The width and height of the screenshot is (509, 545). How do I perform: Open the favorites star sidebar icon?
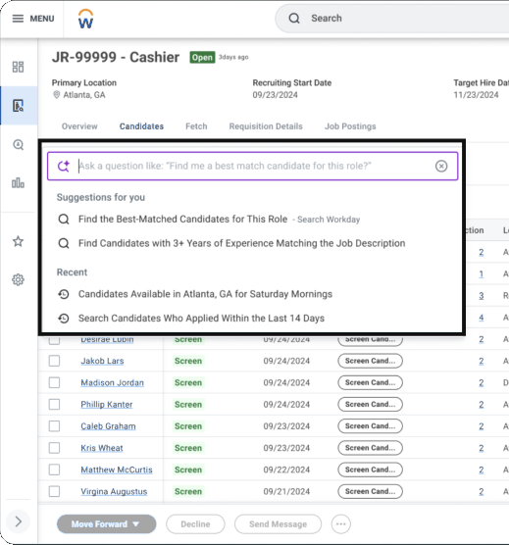click(x=18, y=241)
